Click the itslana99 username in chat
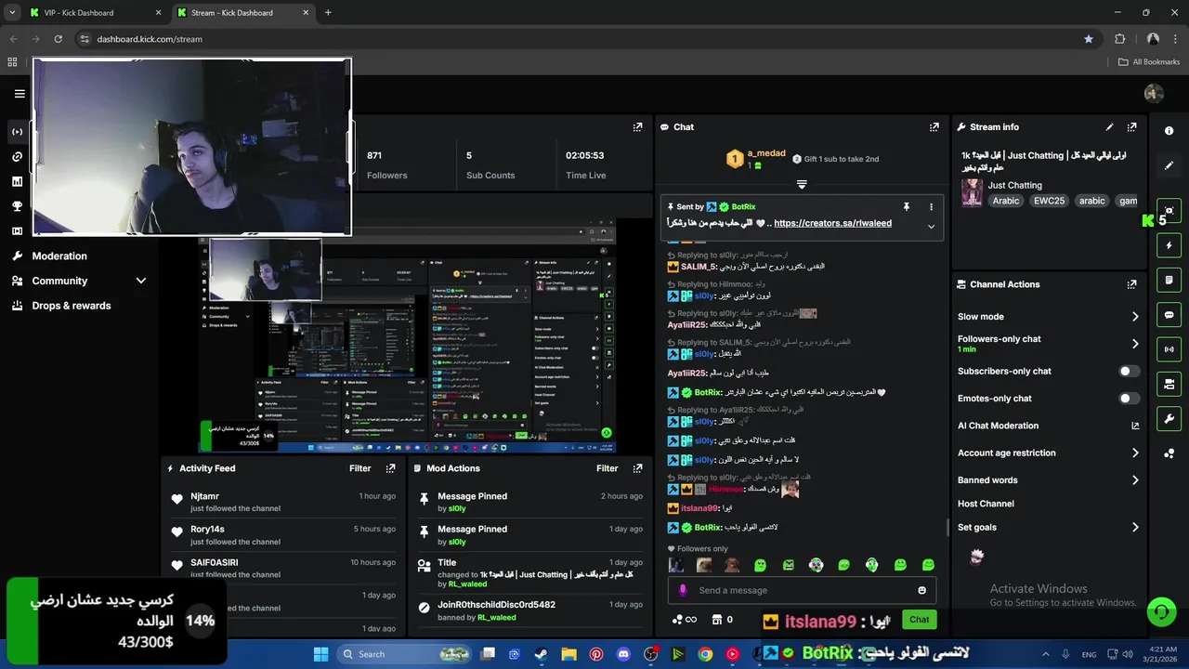1189x669 pixels. [699, 508]
